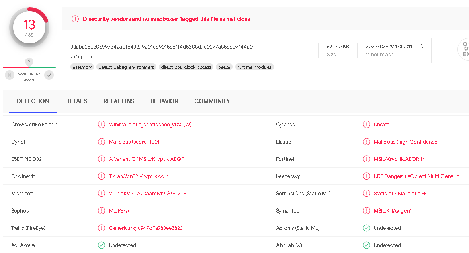Screen dimensions: 469x253
Task: Switch to the BEHAVIOR tab
Action: click(x=164, y=101)
